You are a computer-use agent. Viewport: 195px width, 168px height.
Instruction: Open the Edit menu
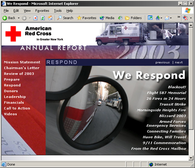point(16,11)
